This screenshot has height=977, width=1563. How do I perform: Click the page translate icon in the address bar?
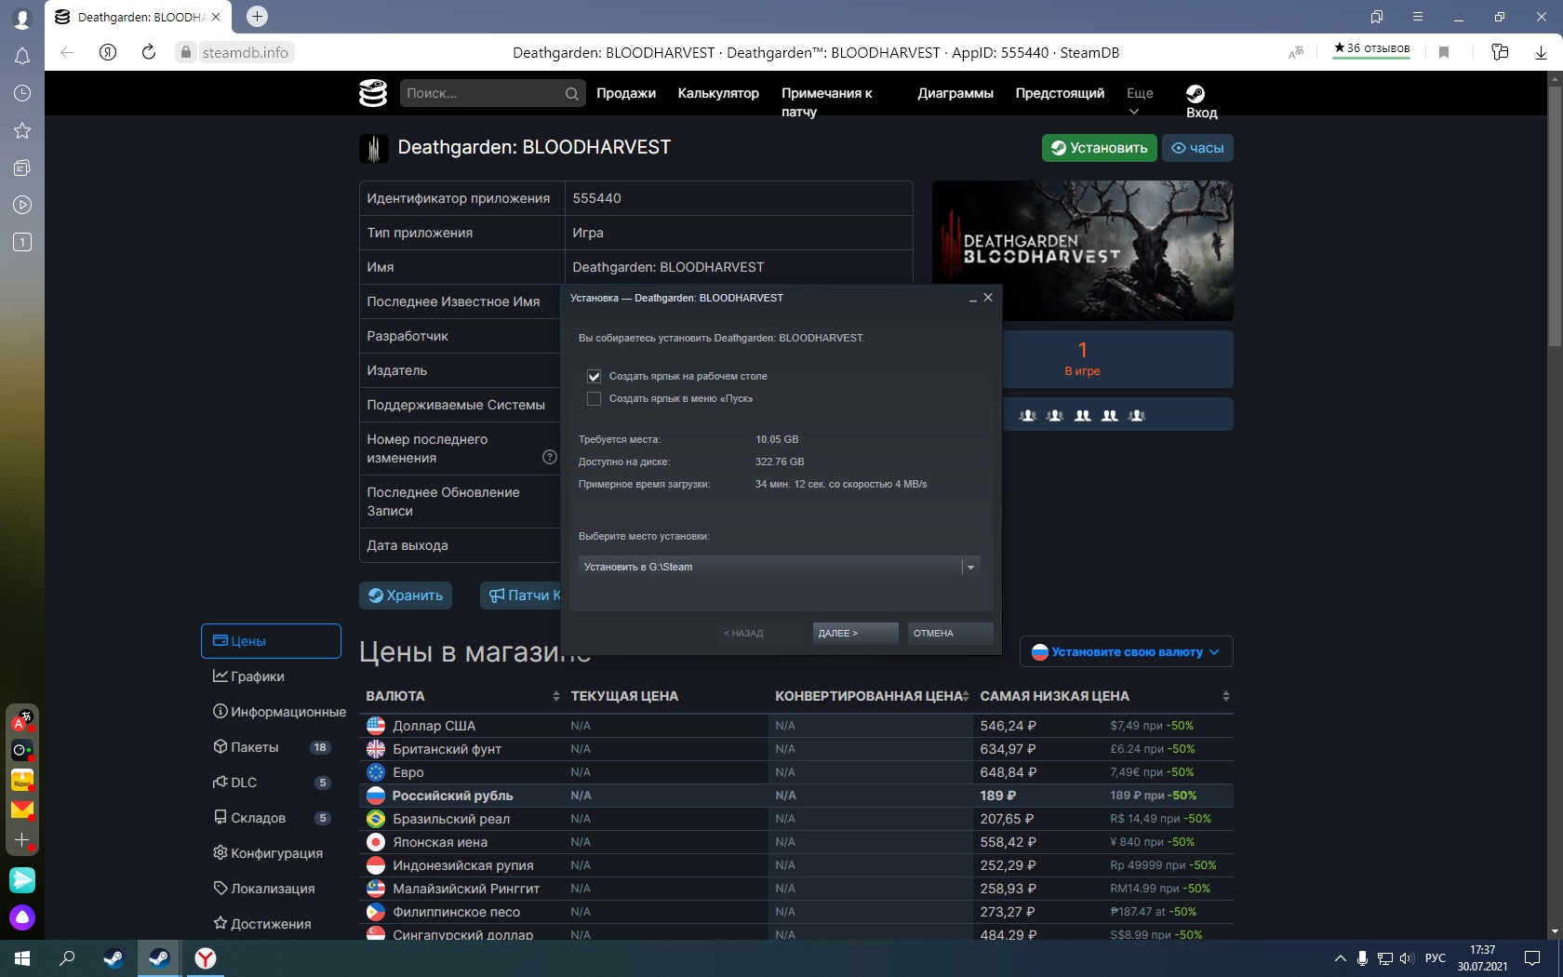point(1296,52)
